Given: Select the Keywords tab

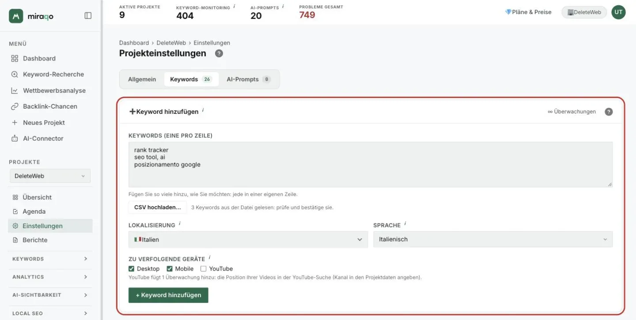Looking at the screenshot, I should click(x=191, y=79).
